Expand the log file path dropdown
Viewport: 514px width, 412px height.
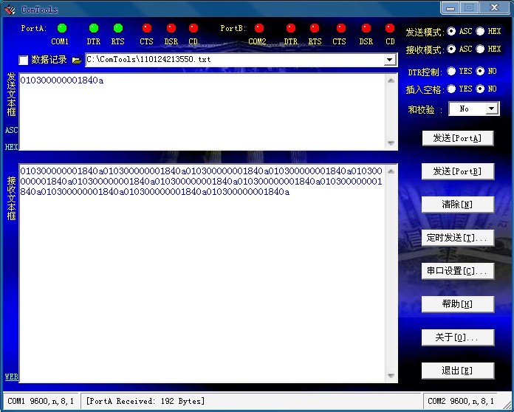click(390, 59)
